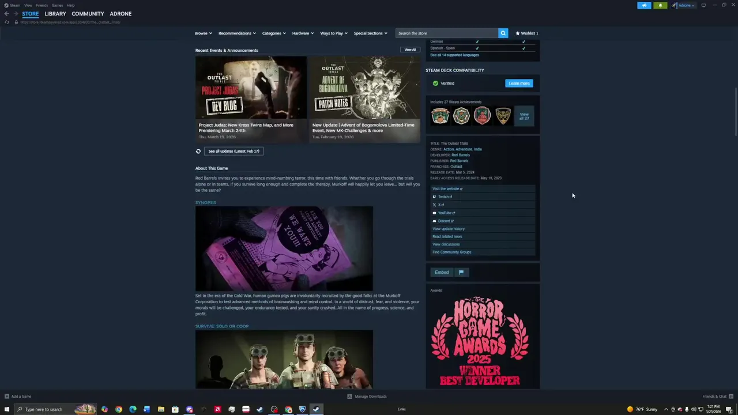Click the third Steam achievement badge

pyautogui.click(x=482, y=116)
